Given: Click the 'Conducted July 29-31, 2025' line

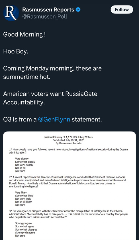Looking at the screenshot, I should coord(69,140).
